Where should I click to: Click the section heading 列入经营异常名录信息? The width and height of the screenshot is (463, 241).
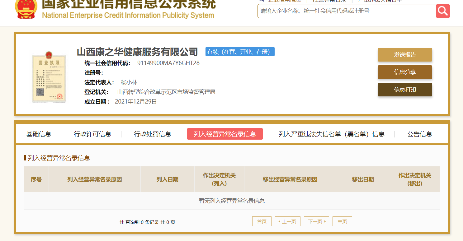(59, 158)
